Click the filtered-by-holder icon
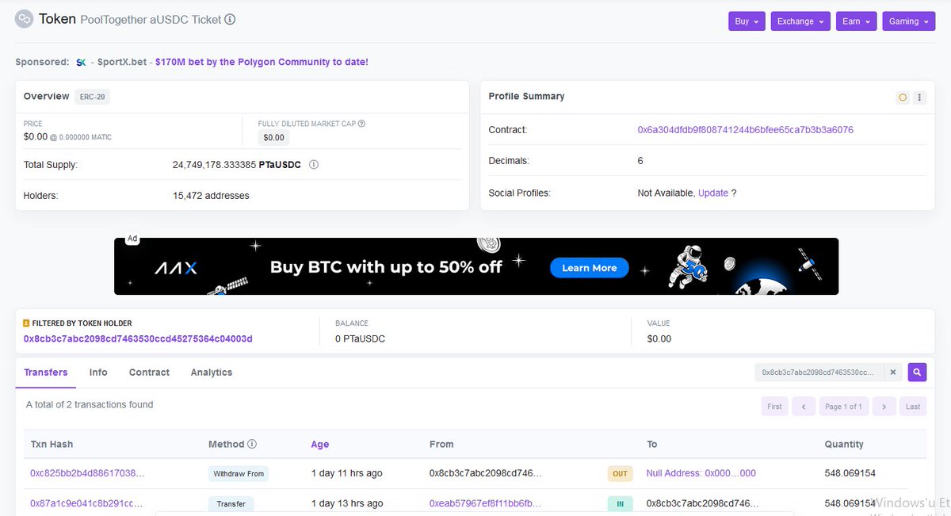Screen dimensions: 951x516 tap(26, 323)
